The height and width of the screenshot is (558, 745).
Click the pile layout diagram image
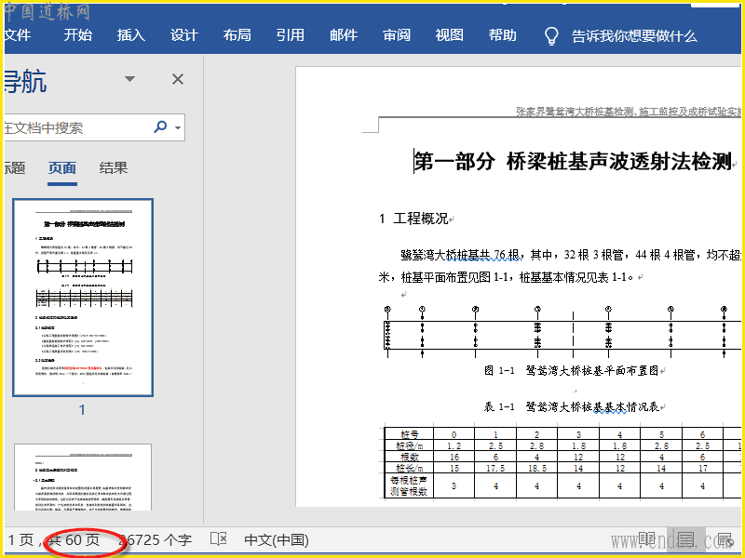tap(562, 332)
